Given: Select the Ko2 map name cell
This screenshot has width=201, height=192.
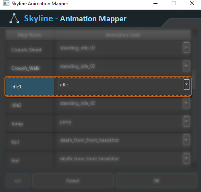Looking at the screenshot, I should [x=30, y=159].
